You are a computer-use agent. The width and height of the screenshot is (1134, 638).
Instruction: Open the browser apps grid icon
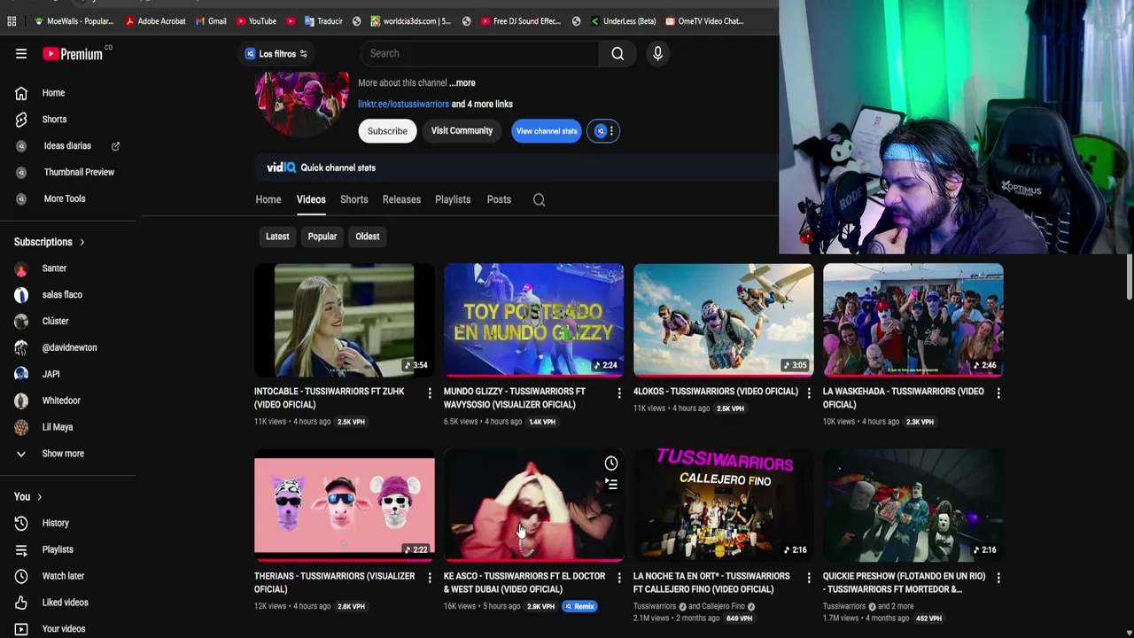point(12,21)
